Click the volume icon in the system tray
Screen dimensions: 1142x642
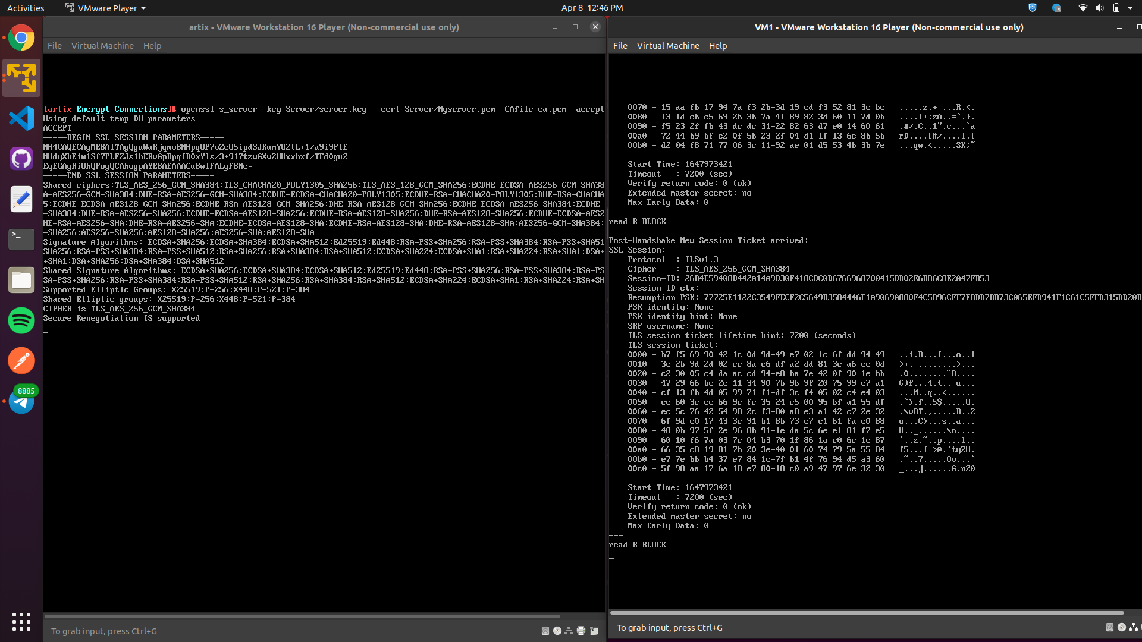tap(1099, 8)
